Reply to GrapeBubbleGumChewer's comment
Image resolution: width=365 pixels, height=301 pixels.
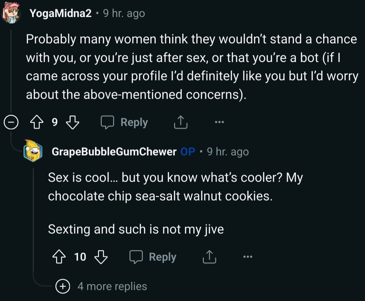[x=153, y=257]
